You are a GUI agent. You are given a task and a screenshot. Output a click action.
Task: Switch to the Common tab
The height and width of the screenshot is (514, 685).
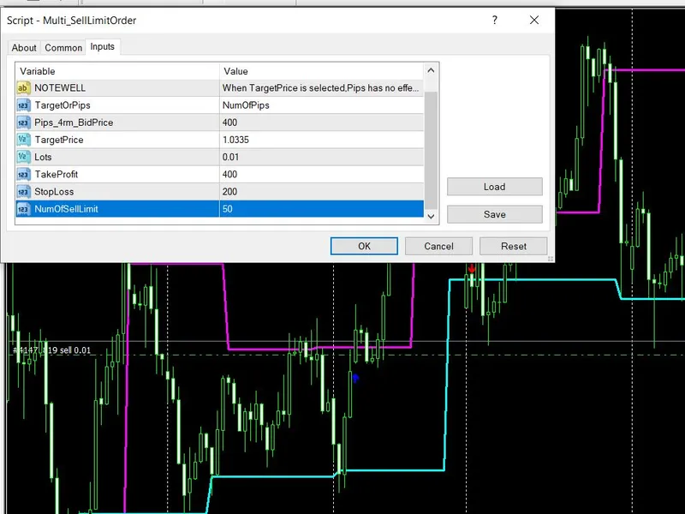[63, 48]
